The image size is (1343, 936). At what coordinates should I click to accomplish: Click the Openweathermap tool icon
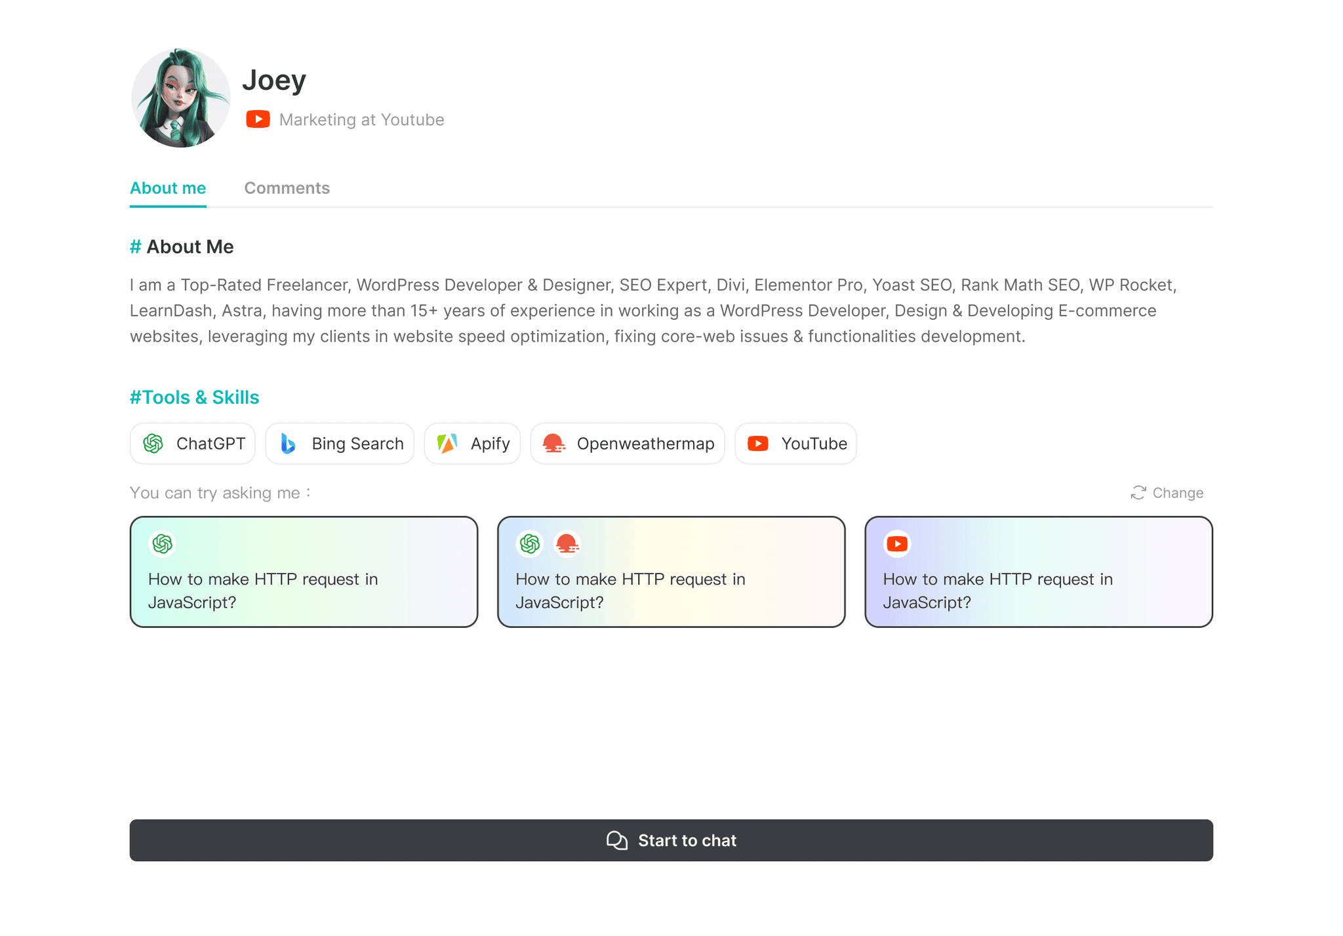553,443
